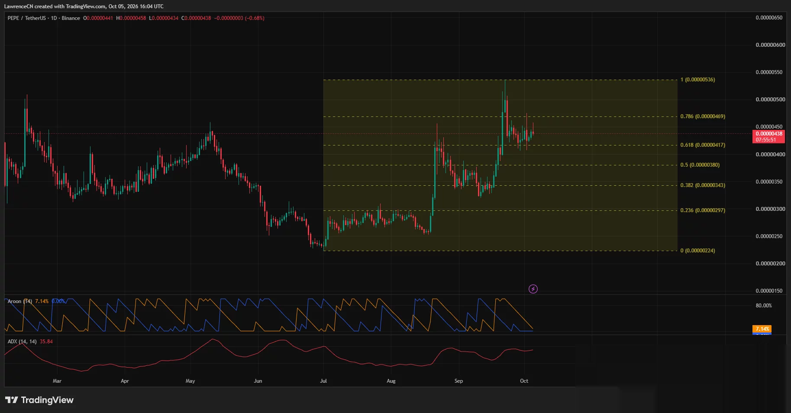Click the May label on time axis
This screenshot has height=413, width=791.
coord(190,381)
